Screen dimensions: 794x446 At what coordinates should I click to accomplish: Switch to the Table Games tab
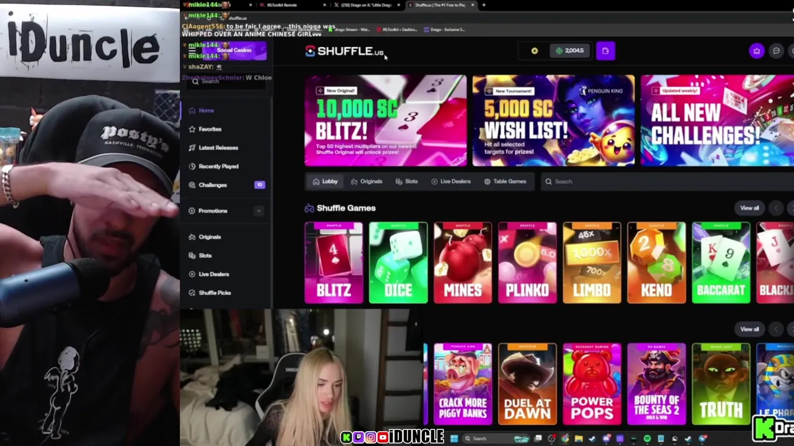pyautogui.click(x=505, y=181)
